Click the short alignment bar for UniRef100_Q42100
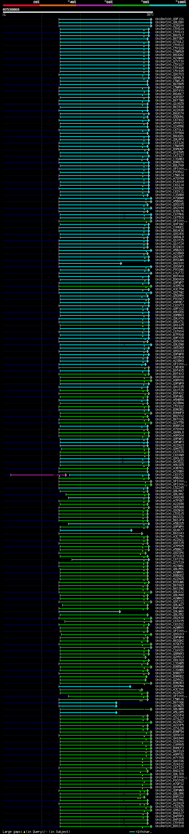The image size is (189, 834). (x=90, y=263)
